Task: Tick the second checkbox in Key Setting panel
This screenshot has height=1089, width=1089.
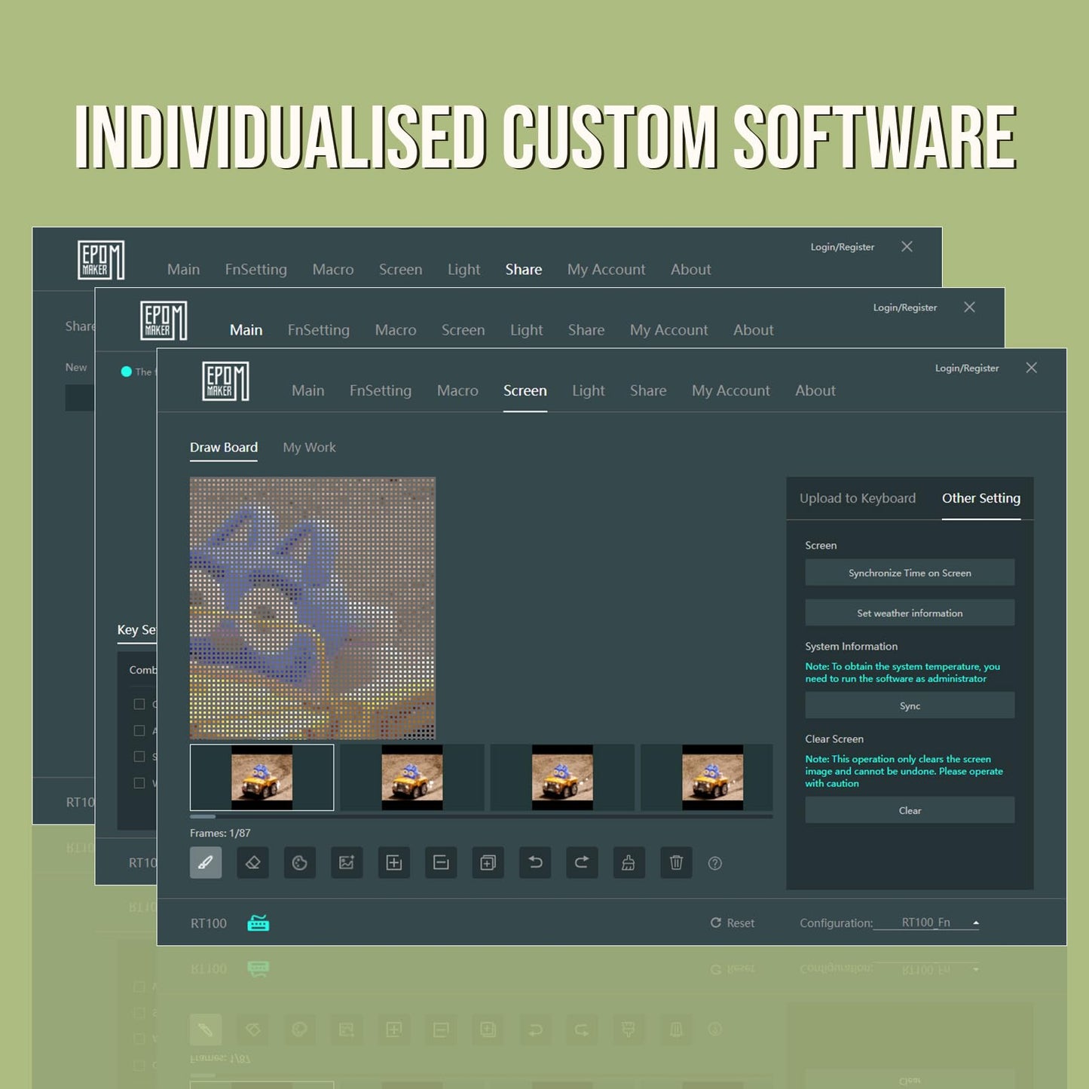Action: 139,730
